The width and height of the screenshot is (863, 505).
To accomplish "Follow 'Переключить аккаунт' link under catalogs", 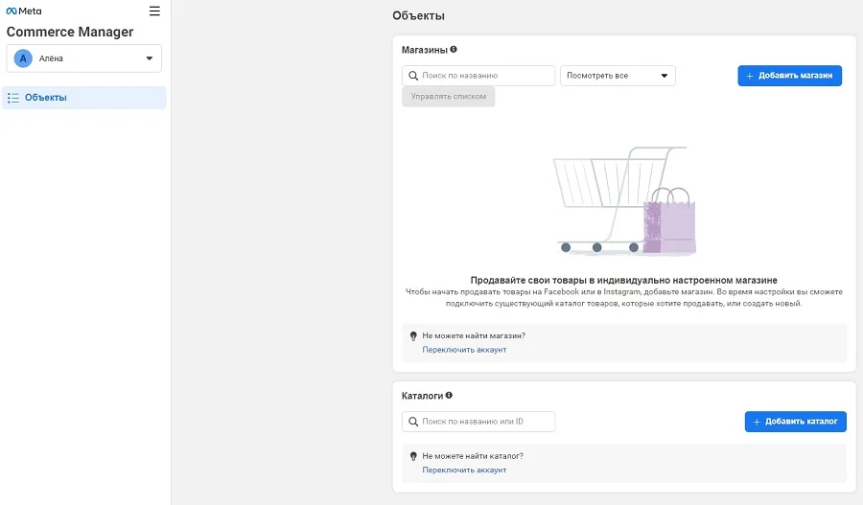I will 464,470.
